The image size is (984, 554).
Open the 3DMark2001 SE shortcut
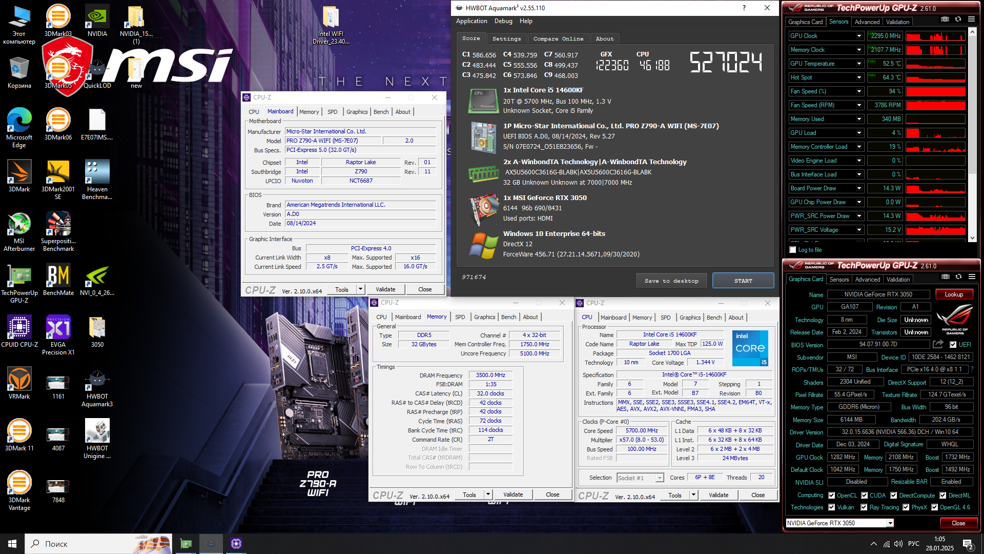pos(58,180)
